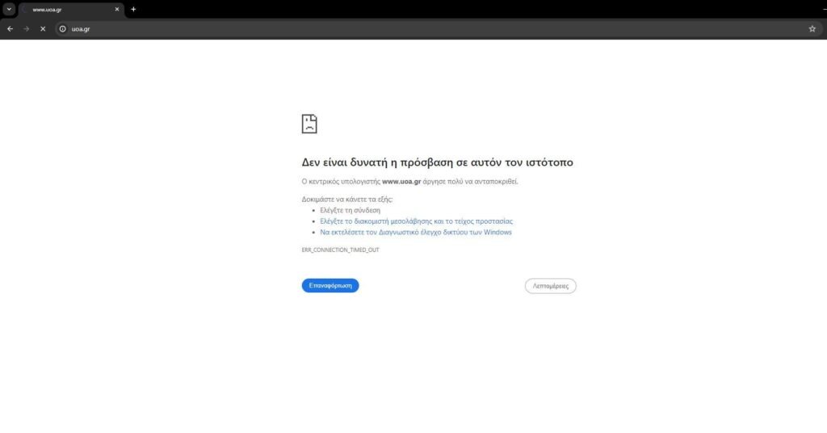Select the www.uoa.gr browser tab
Viewport: 827px width, 433px height.
[69, 10]
